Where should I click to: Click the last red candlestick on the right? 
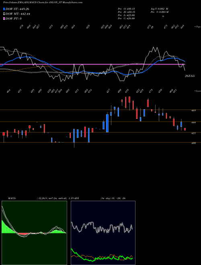point(185,129)
